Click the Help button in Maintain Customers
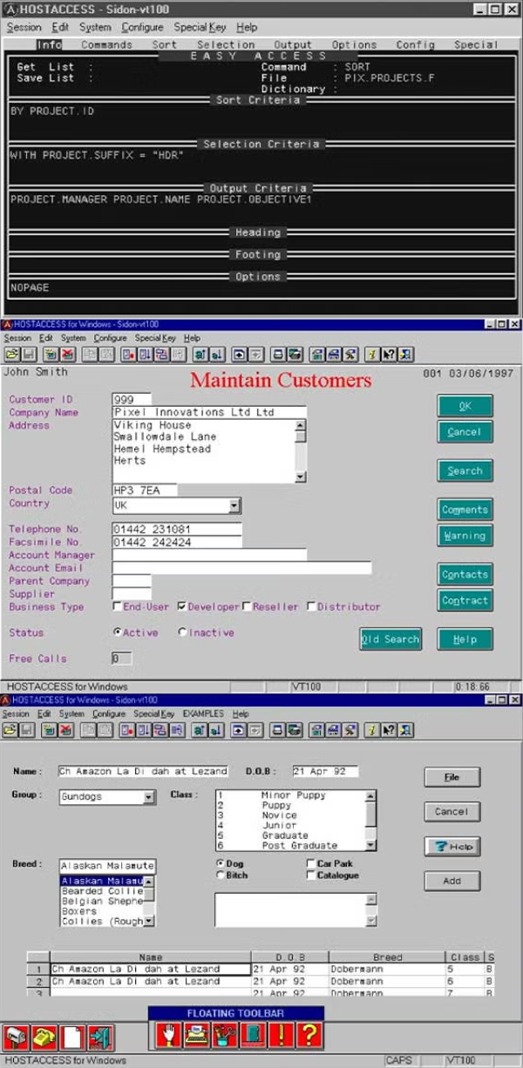This screenshot has height=1068, width=523. point(465,639)
